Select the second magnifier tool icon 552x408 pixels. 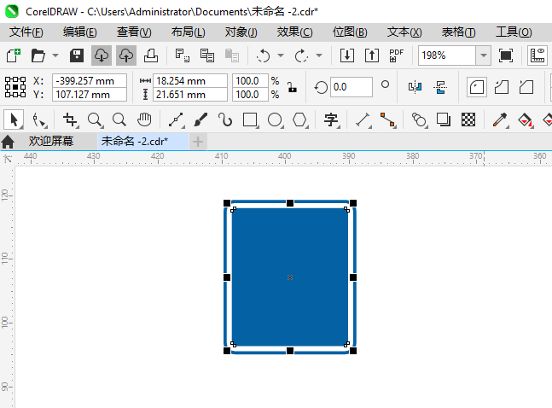click(x=119, y=119)
